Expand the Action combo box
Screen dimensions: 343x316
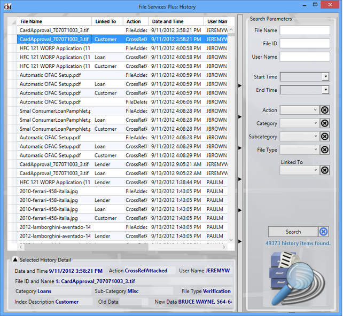click(x=315, y=110)
